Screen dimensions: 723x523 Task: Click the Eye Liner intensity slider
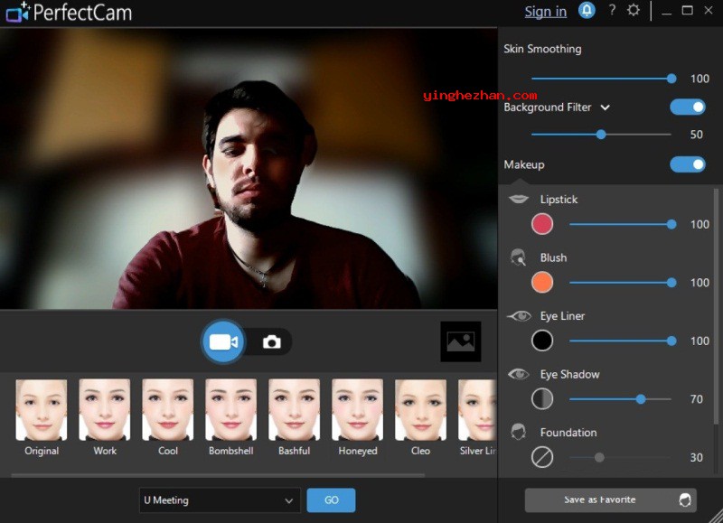621,341
